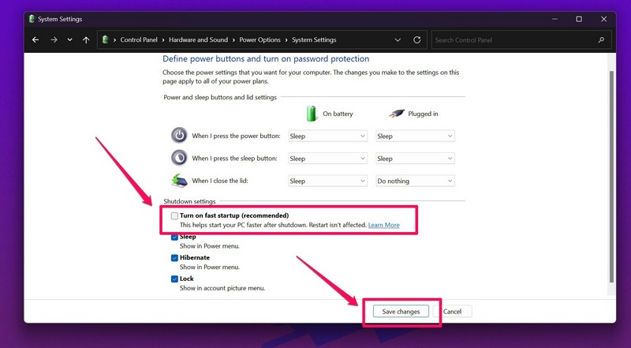Select Power Options breadcrumb
631x348 pixels.
258,40
